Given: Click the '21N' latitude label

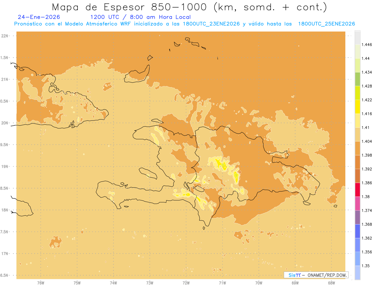Looking at the screenshot, I should click(4, 80).
